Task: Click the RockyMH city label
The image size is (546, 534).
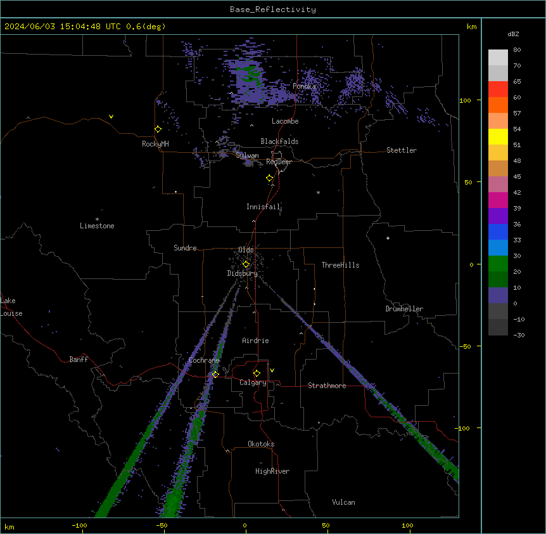Action: [155, 144]
